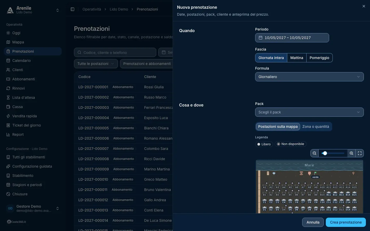Expand the Formula Giornaliero dropdown
This screenshot has height=231, width=370.
pos(309,77)
